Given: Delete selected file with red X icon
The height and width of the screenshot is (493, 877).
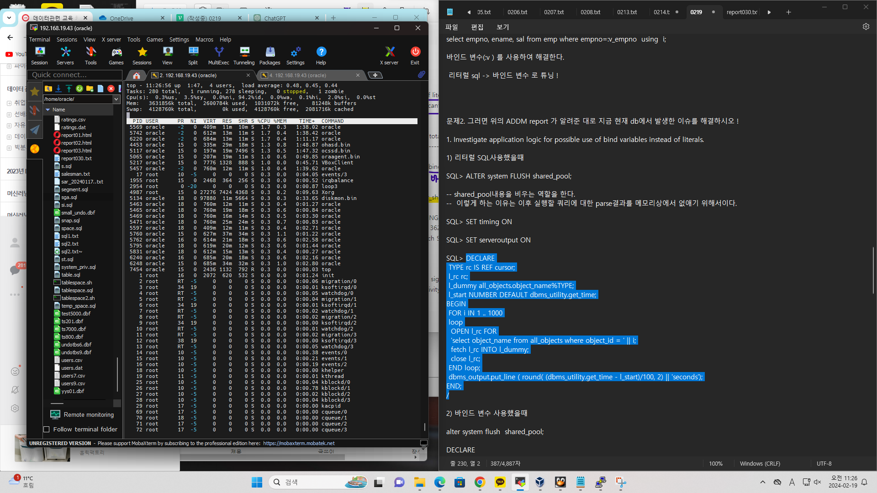Looking at the screenshot, I should click(x=111, y=89).
